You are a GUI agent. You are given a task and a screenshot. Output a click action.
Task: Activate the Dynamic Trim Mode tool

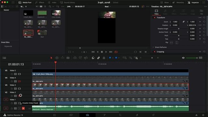(x=62, y=58)
